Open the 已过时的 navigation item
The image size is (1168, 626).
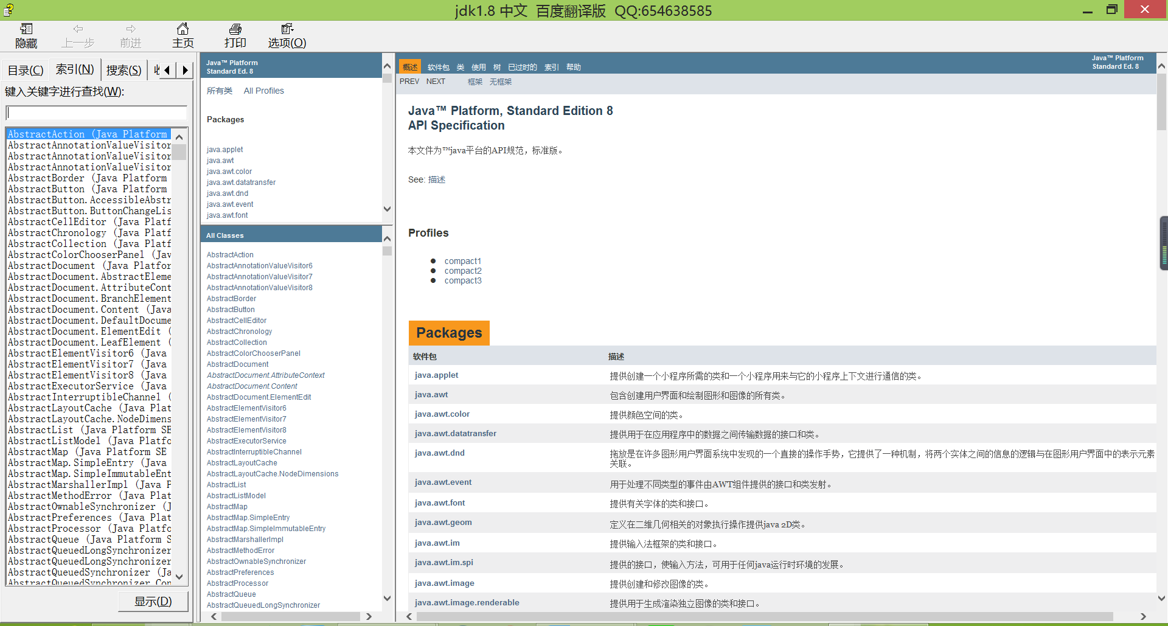click(523, 68)
